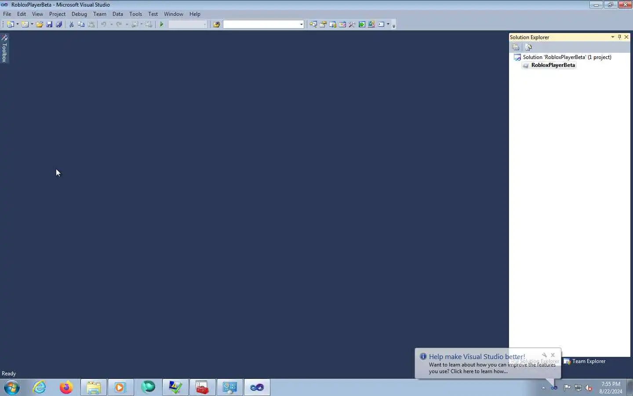
Task: Click the Save All toolbar icon
Action: [59, 25]
